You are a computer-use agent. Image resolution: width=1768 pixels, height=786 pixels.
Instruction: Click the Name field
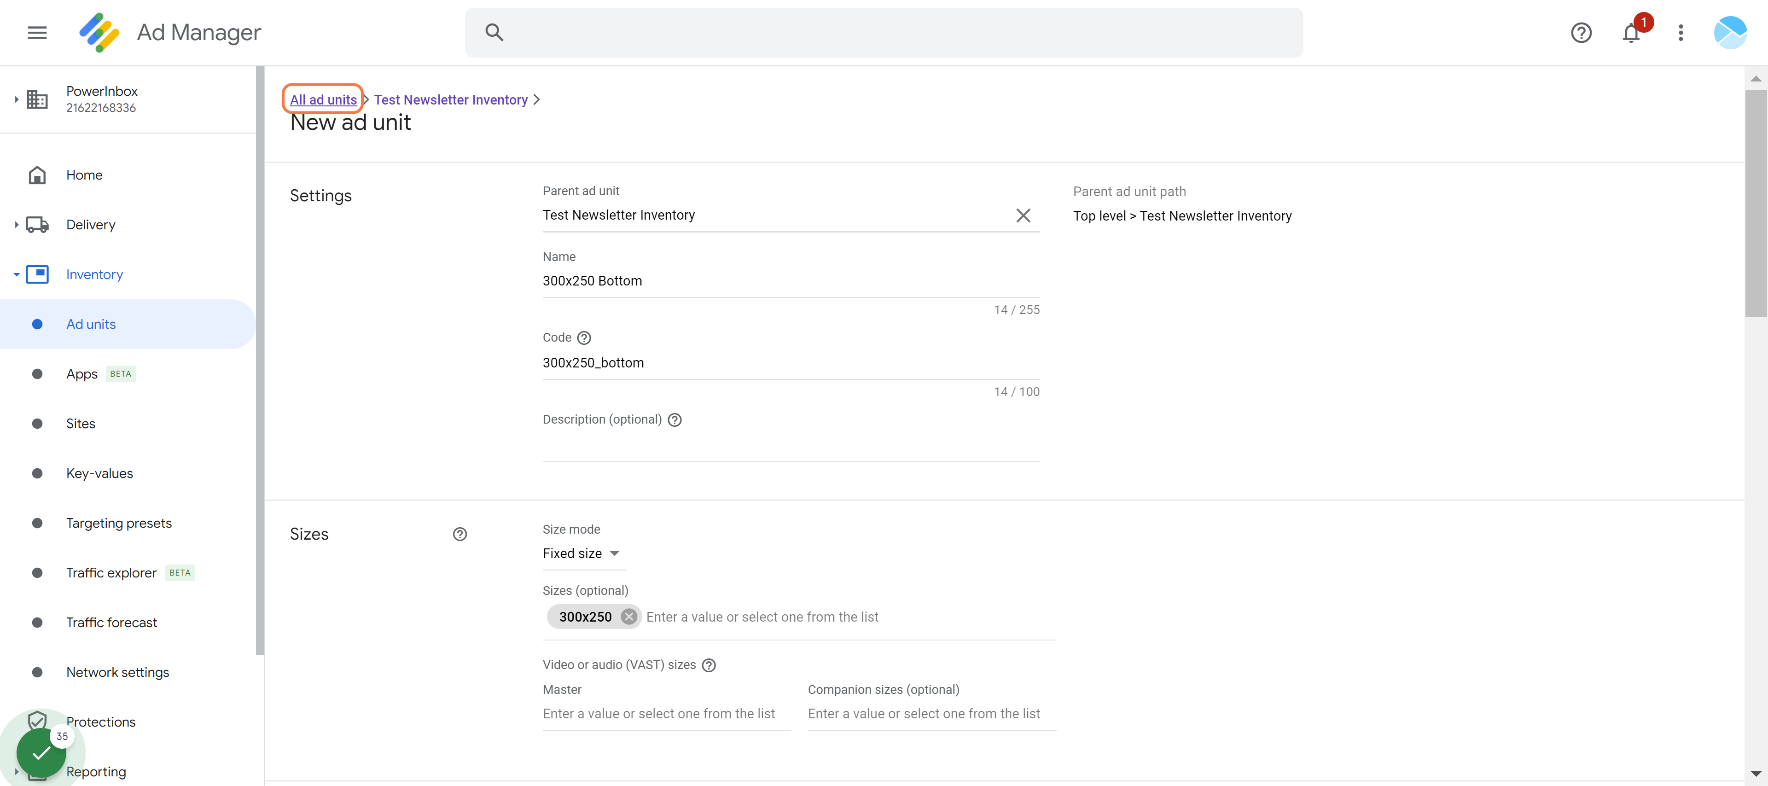791,281
